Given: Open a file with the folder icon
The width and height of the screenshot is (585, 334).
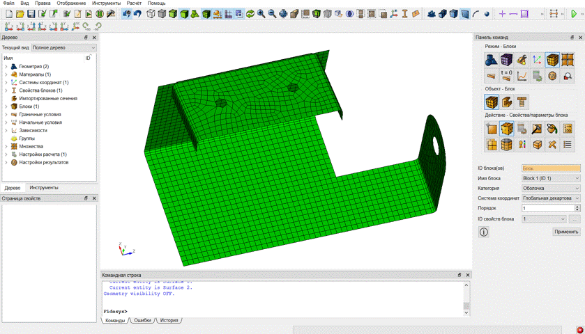Looking at the screenshot, I should coord(20,14).
